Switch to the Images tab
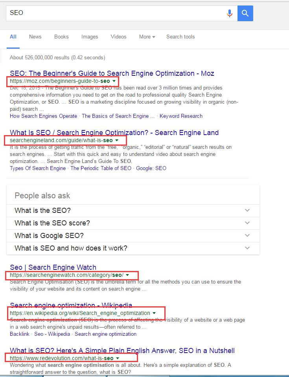289x377 pixels. click(x=90, y=37)
